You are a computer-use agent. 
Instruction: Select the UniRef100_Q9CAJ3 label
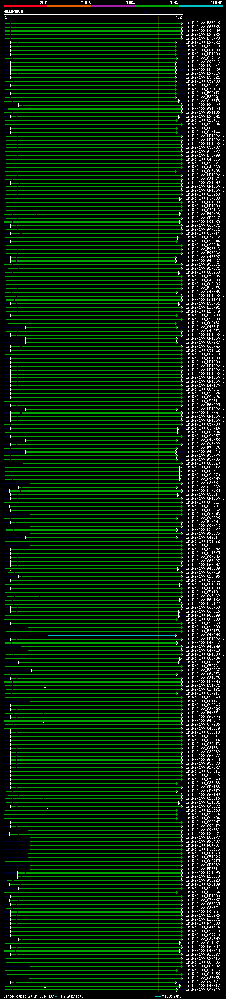(203, 62)
